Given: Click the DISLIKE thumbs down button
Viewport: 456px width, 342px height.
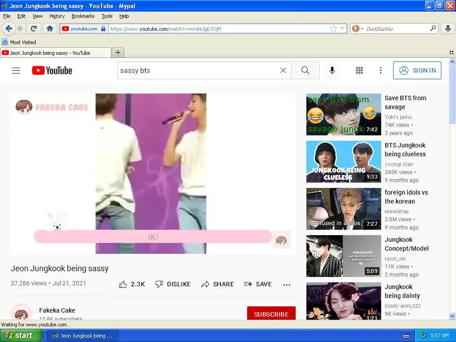Looking at the screenshot, I should pyautogui.click(x=173, y=284).
